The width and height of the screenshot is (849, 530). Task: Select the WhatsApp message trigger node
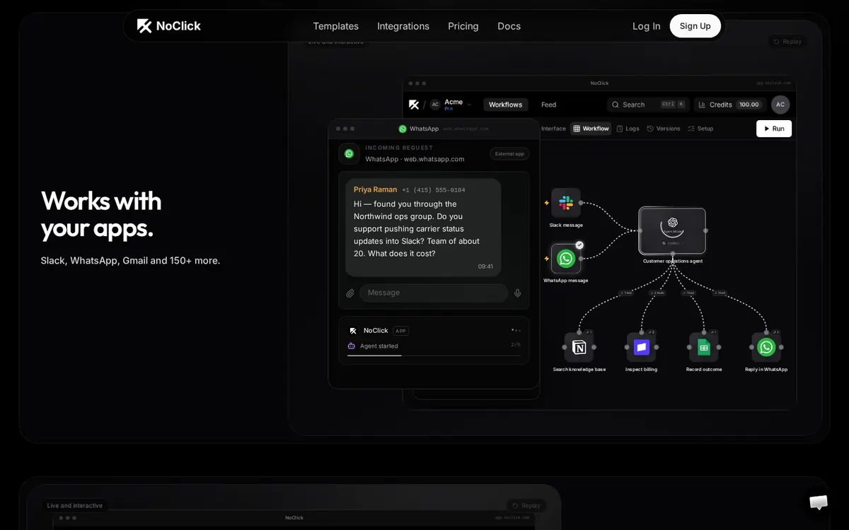click(x=566, y=259)
